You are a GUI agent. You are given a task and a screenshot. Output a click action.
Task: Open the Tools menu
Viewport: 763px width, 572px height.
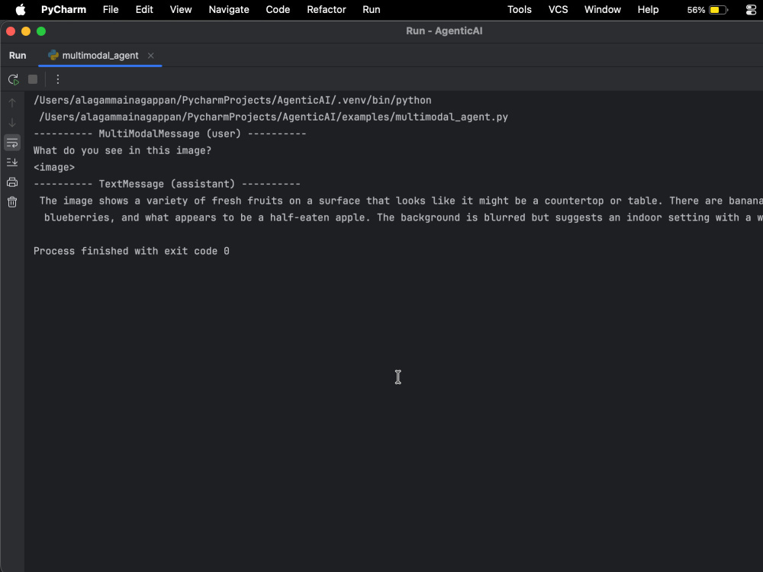pos(519,10)
